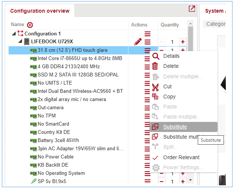The height and width of the screenshot is (189, 234).
Task: Collapse the LIFEBOOK U729X tree node
Action: pyautogui.click(x=20, y=41)
